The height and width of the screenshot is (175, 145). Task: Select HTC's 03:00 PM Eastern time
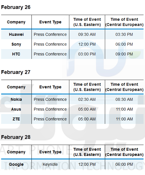pyautogui.click(x=87, y=54)
